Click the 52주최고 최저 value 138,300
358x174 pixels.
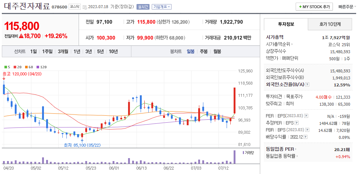[326, 104]
